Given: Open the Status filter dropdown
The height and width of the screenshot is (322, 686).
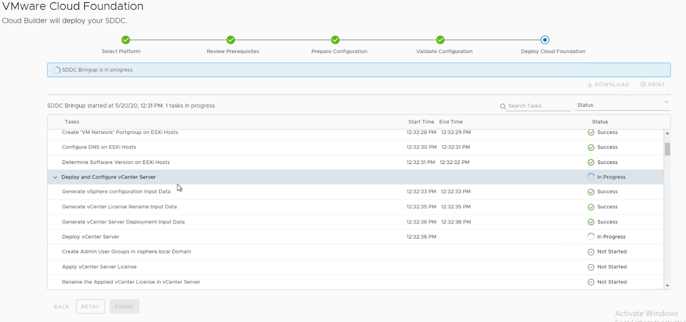Looking at the screenshot, I should point(623,105).
